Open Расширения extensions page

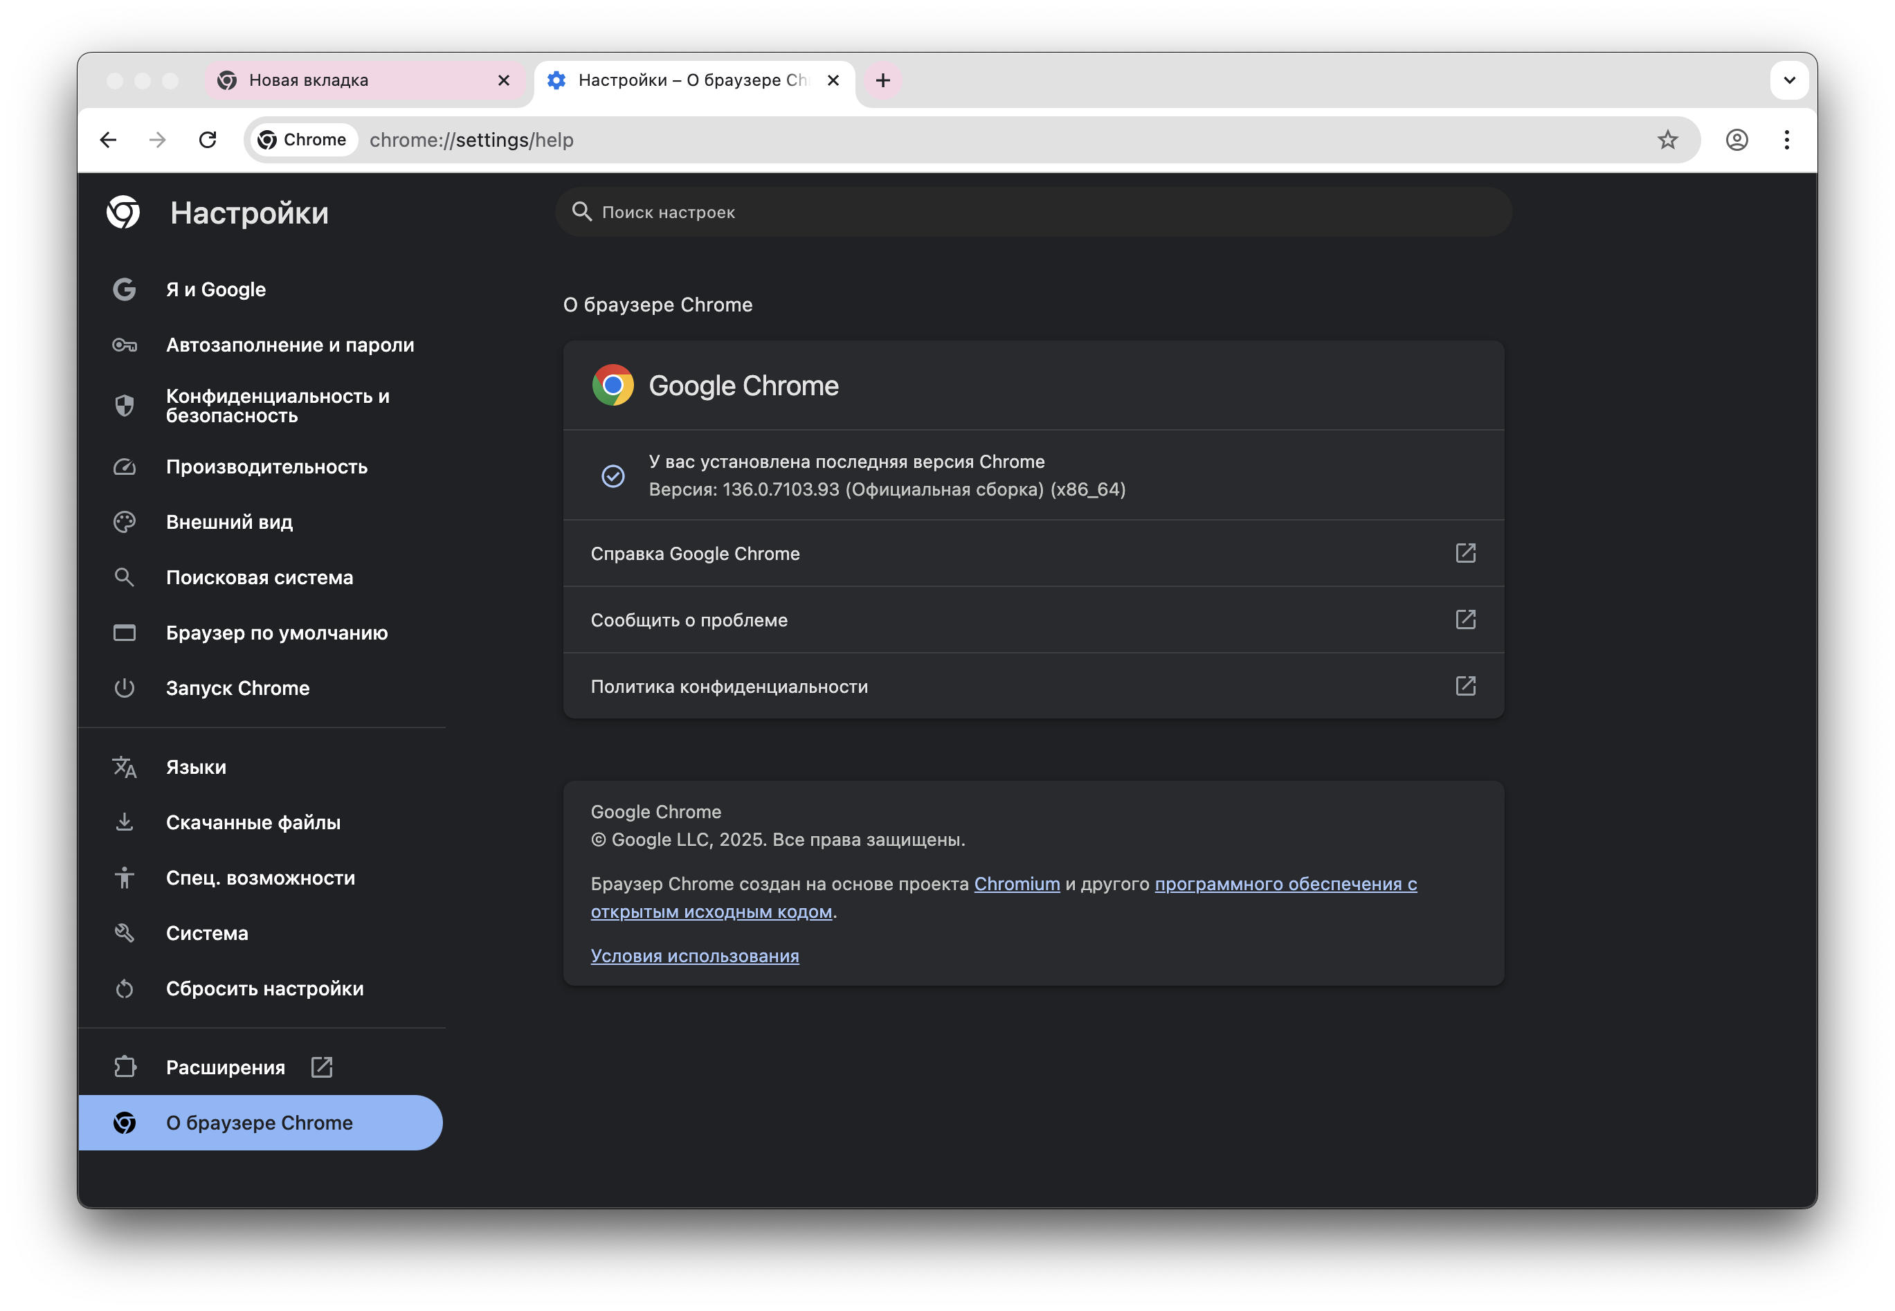(x=225, y=1067)
